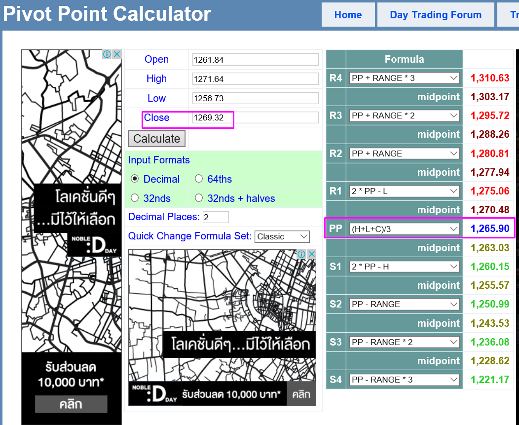Open the S3 formula dropdown

[404, 342]
